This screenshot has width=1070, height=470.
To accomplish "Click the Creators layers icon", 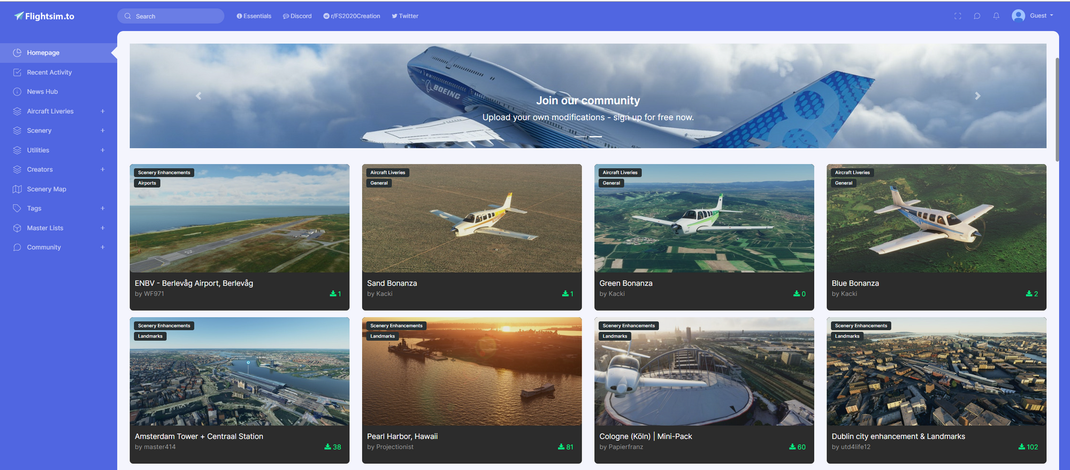I will point(17,169).
